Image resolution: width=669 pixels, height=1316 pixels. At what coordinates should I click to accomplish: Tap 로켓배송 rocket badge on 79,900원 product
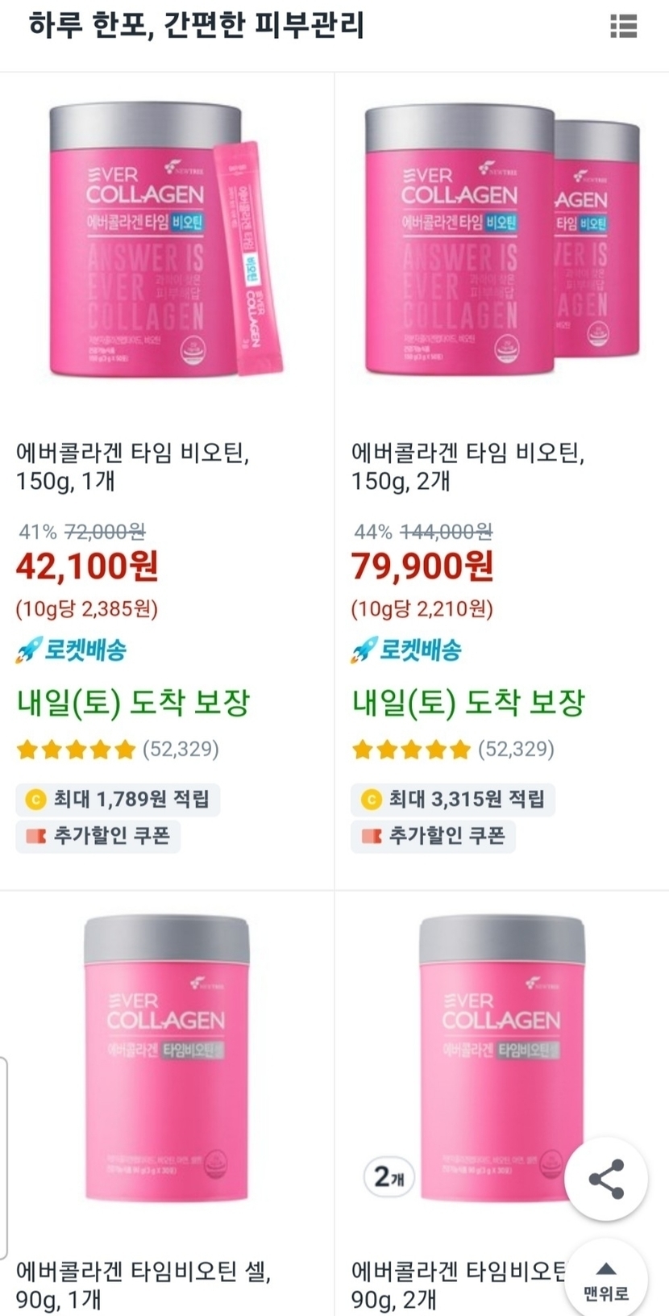click(406, 650)
